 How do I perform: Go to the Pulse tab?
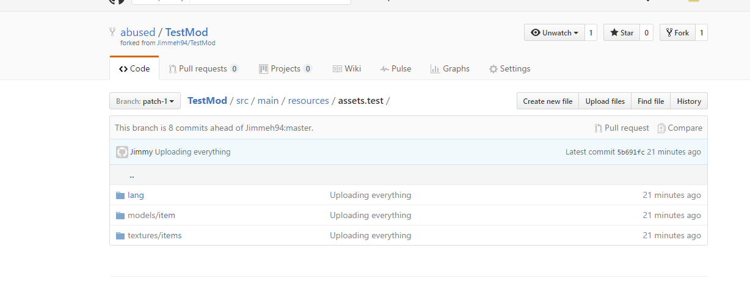(395, 68)
